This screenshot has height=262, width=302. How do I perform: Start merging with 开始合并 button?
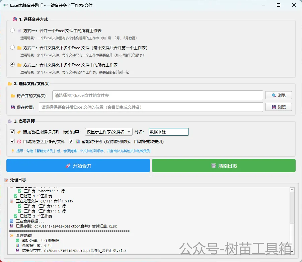(x=78, y=166)
